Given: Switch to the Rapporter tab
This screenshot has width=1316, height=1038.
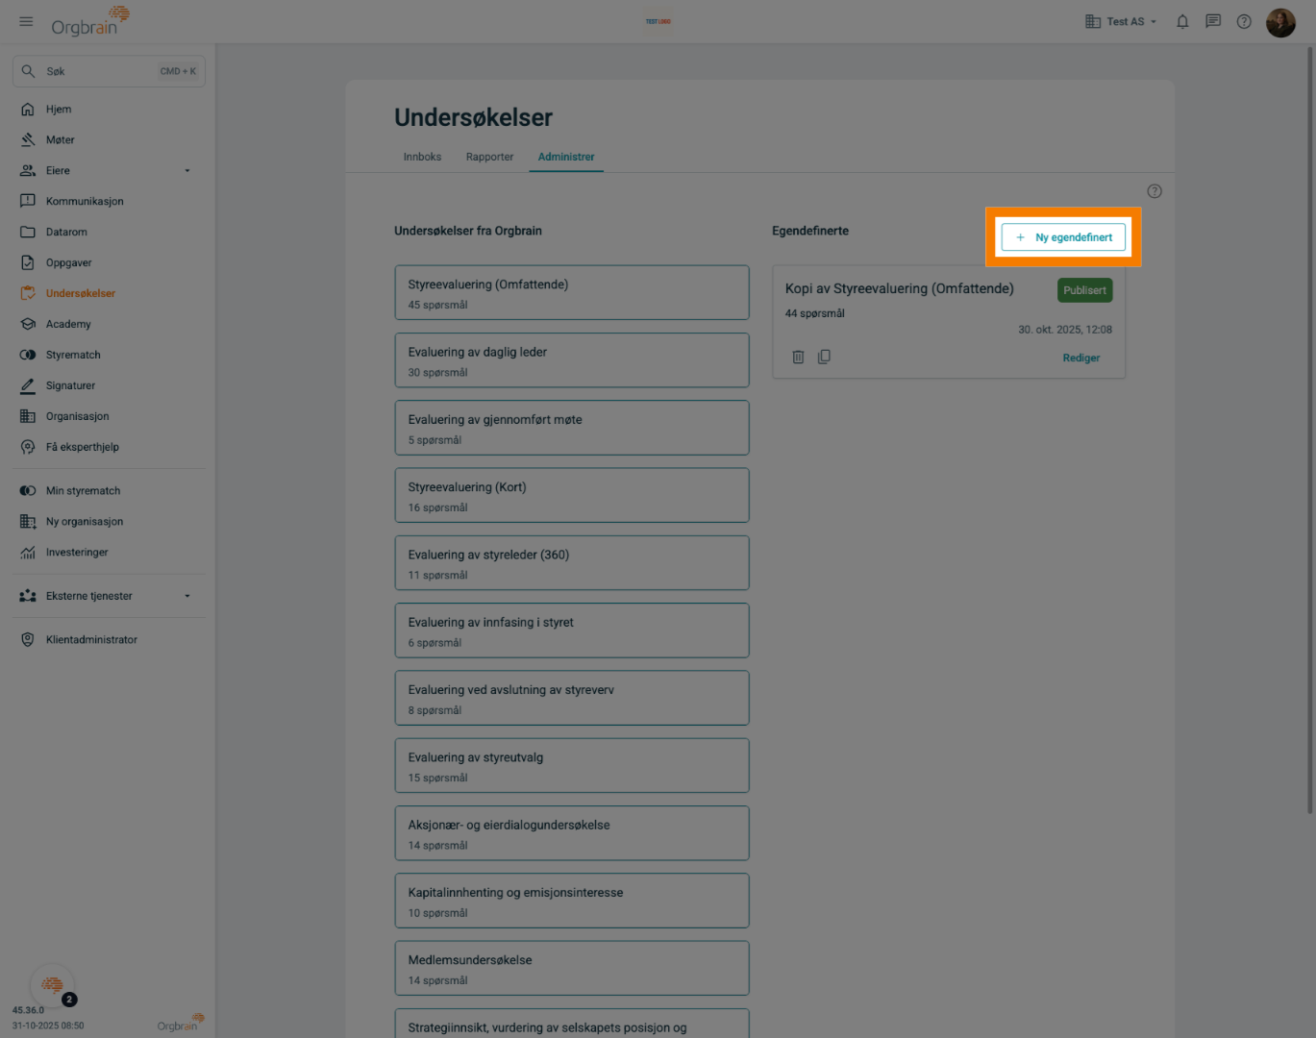Looking at the screenshot, I should click(x=489, y=157).
